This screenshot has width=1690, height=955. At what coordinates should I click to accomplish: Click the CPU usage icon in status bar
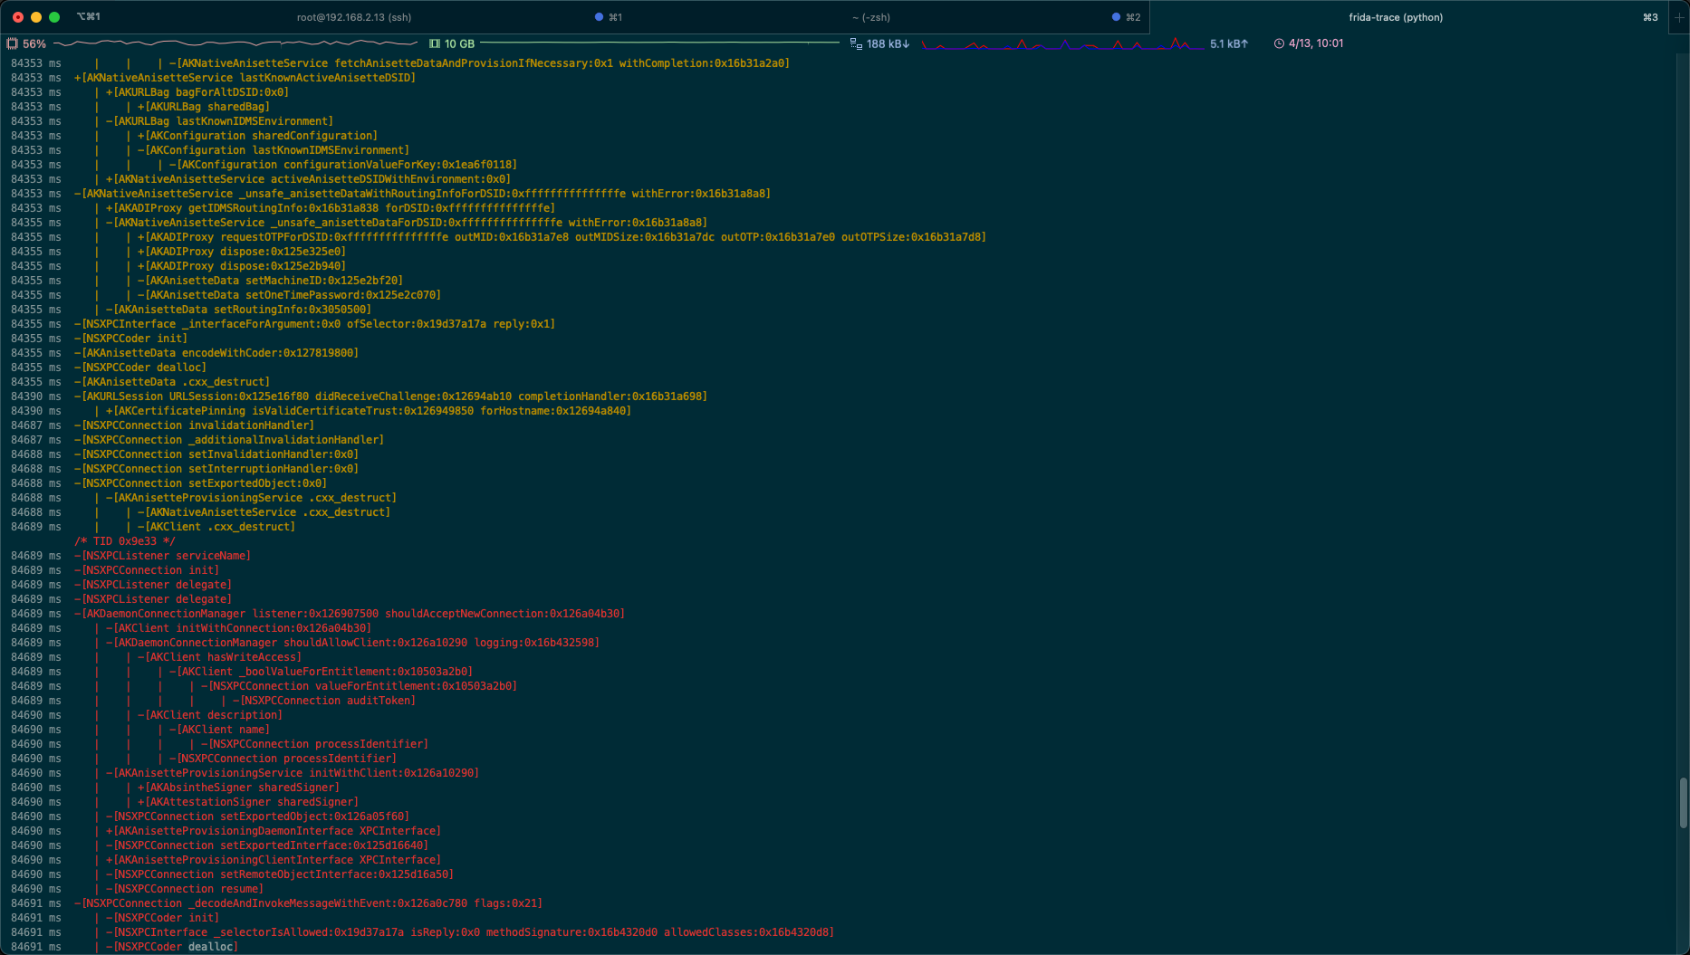[x=12, y=43]
